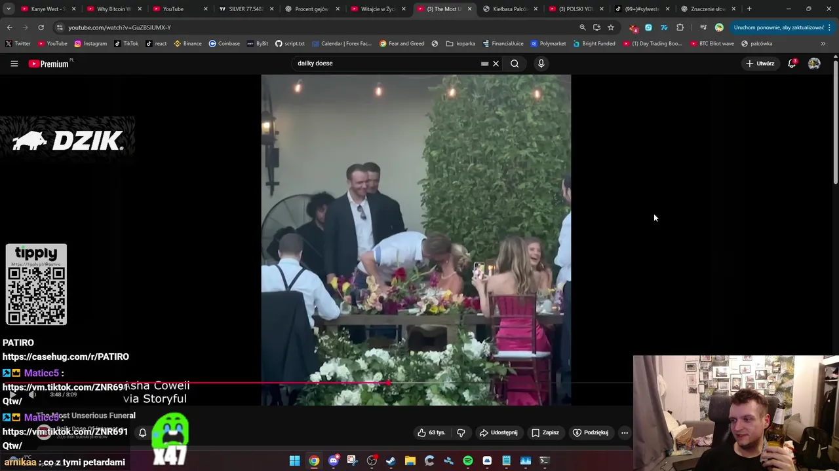839x471 pixels.
Task: Open the YouTube notifications bell
Action: pyautogui.click(x=792, y=63)
